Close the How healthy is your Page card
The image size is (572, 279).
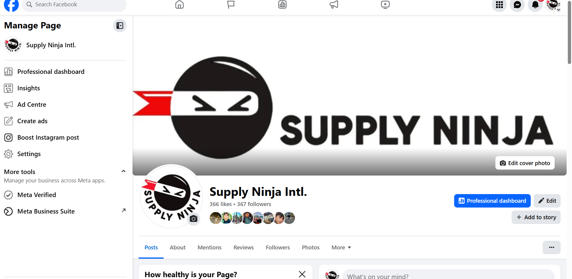[x=302, y=274]
